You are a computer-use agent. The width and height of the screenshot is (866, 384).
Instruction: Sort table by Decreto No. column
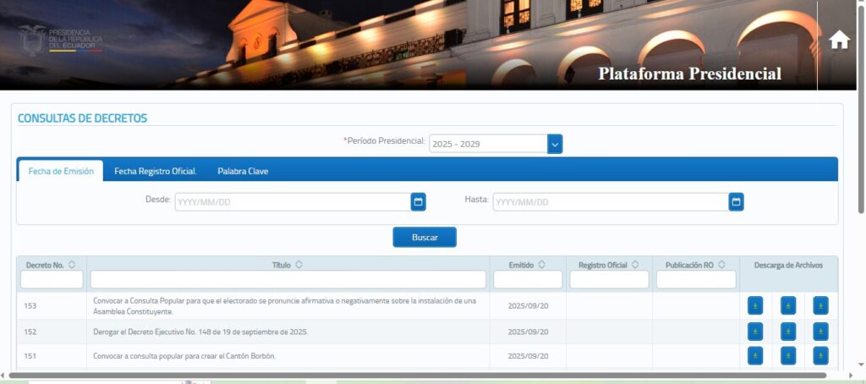pyautogui.click(x=72, y=265)
